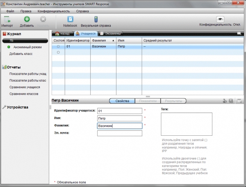Click the green Add (Добавить) icon
Screen dimensions: 246x187
(27, 19)
